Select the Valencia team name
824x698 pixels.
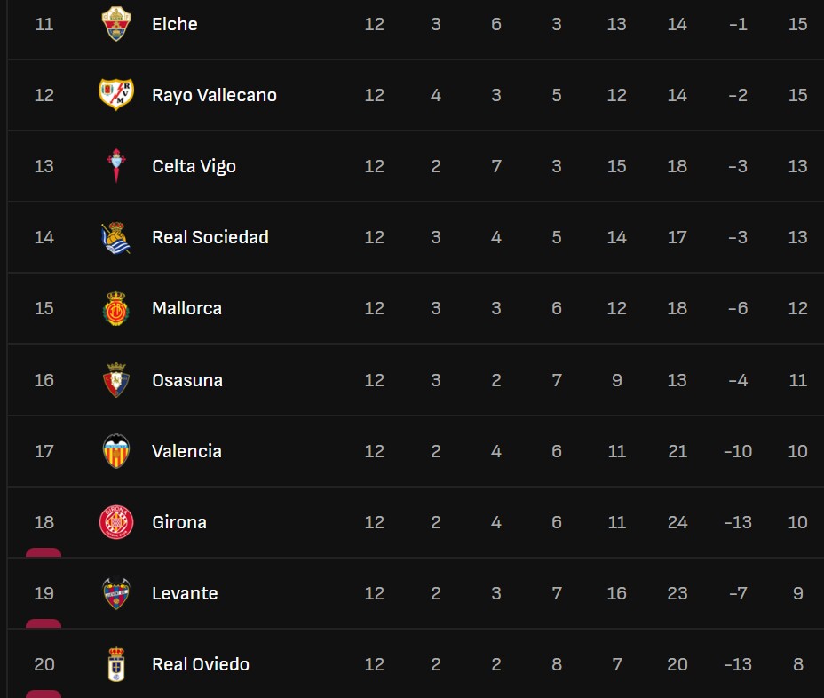[x=186, y=451]
